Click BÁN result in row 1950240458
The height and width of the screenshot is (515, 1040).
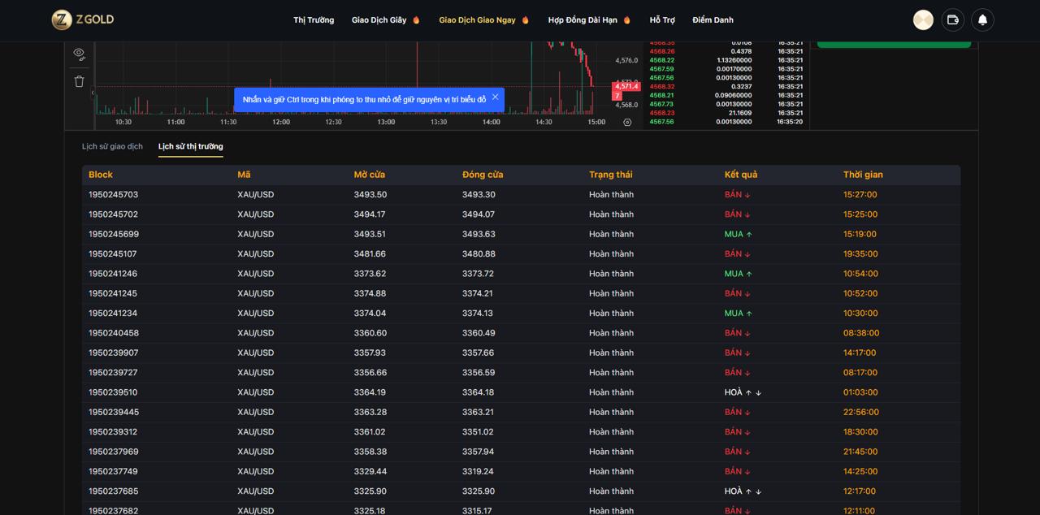(x=738, y=333)
